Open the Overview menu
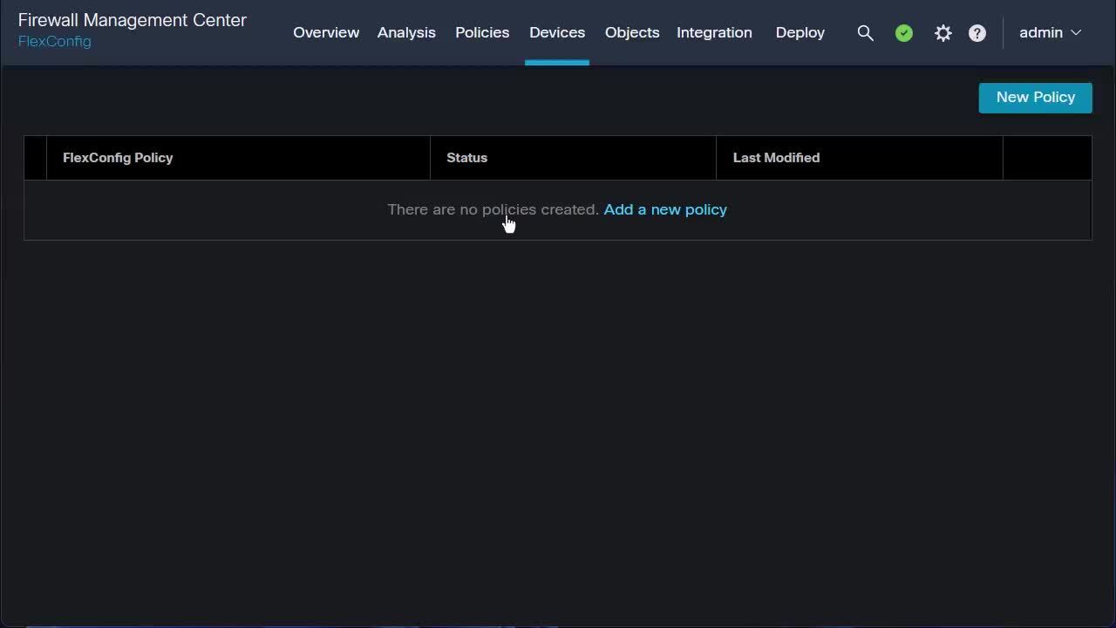Screen dimensions: 1116x628 (x=326, y=32)
